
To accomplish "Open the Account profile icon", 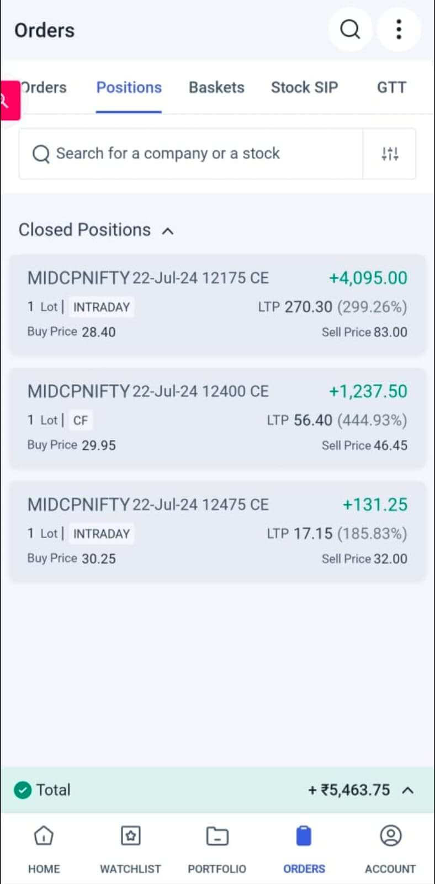I will [390, 836].
